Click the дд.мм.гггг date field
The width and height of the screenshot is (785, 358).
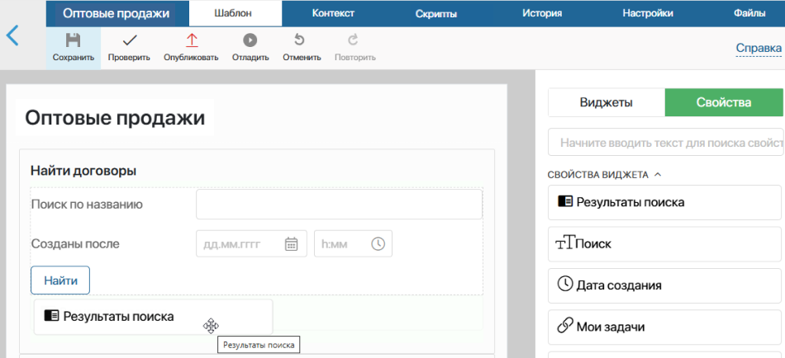click(x=251, y=243)
